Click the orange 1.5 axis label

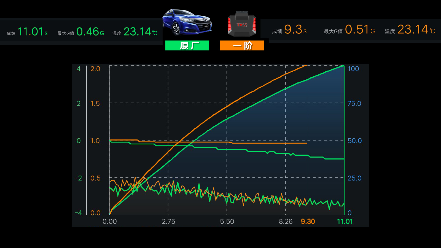tap(95, 104)
